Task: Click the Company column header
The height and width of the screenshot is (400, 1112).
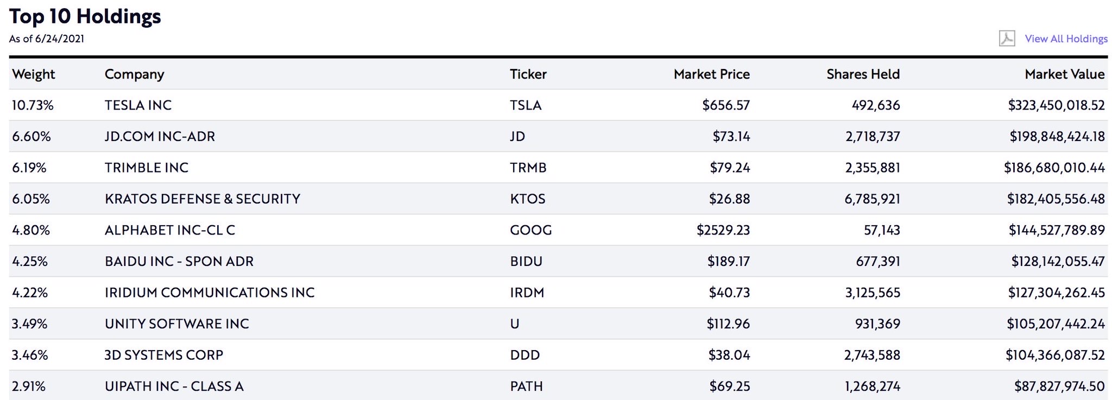Action: click(x=134, y=74)
